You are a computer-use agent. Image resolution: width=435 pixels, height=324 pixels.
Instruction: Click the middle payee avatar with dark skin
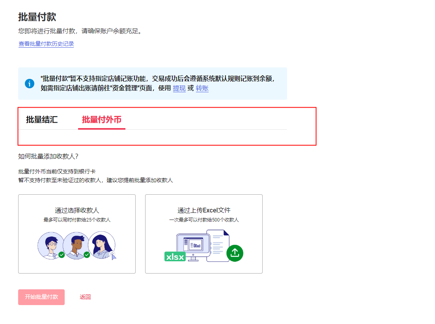click(77, 246)
